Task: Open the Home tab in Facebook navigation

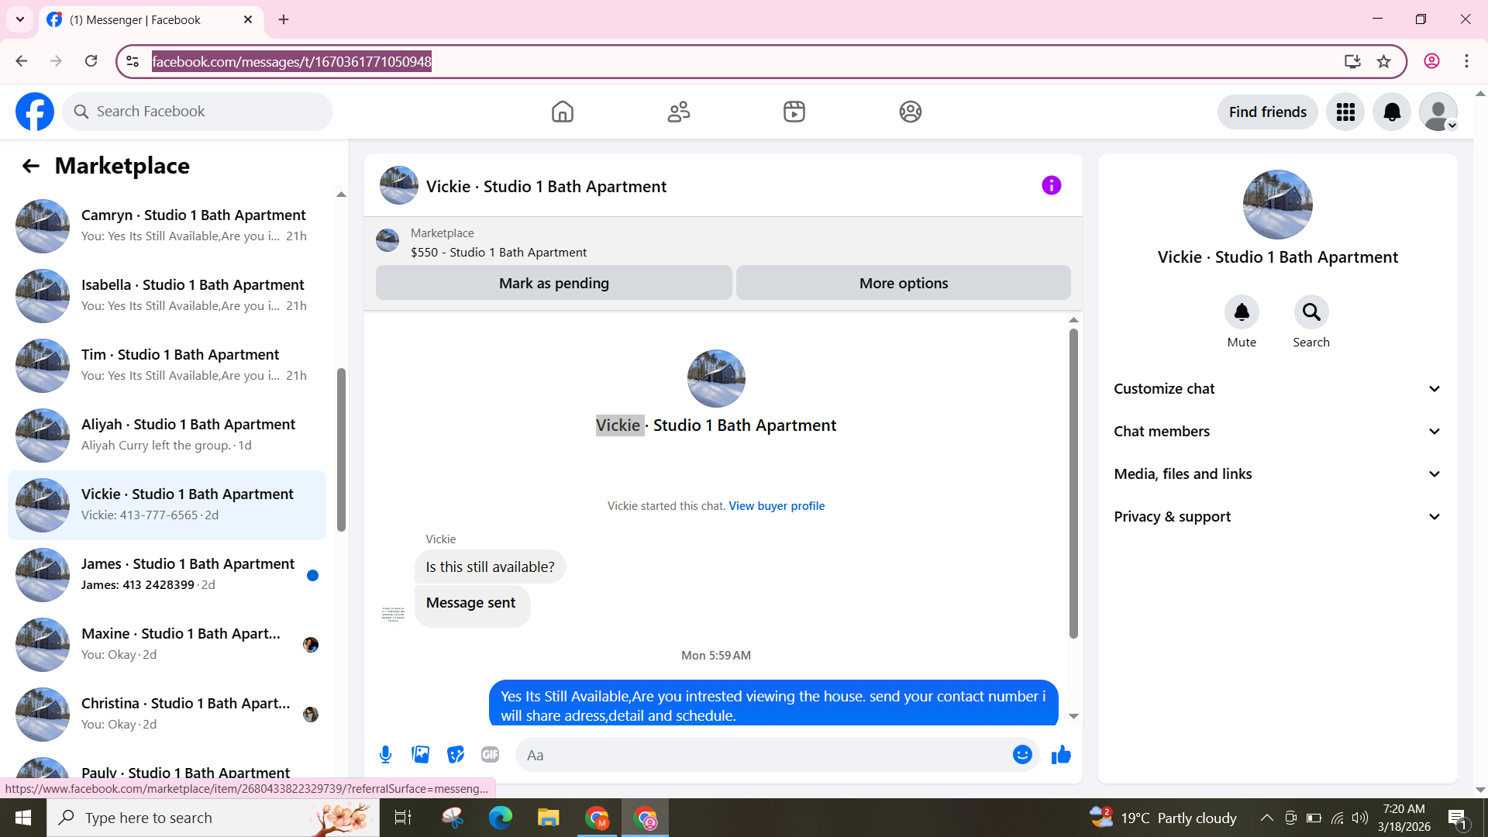Action: pos(562,112)
